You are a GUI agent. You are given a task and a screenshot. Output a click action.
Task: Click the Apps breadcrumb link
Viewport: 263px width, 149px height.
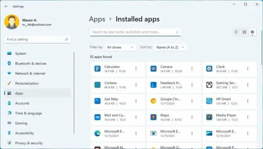(97, 19)
